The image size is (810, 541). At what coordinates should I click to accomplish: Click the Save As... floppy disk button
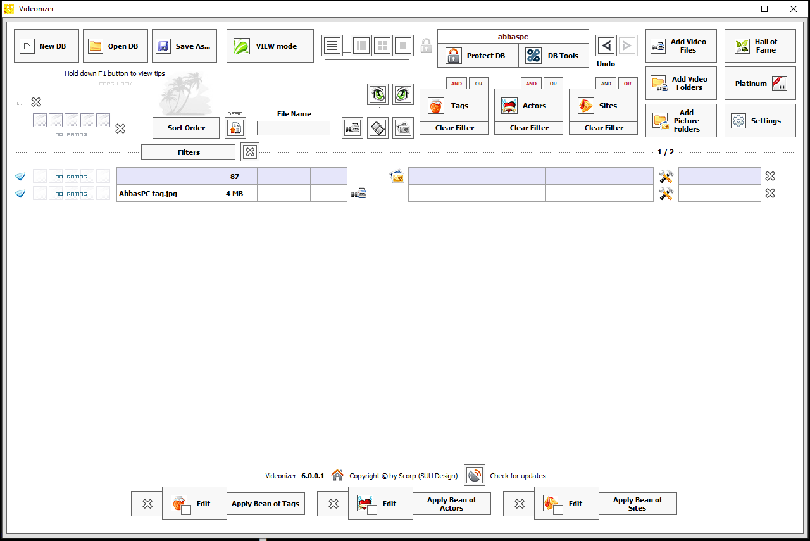(x=184, y=46)
